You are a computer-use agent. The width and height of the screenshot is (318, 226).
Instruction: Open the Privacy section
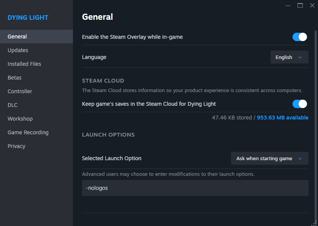tap(16, 146)
